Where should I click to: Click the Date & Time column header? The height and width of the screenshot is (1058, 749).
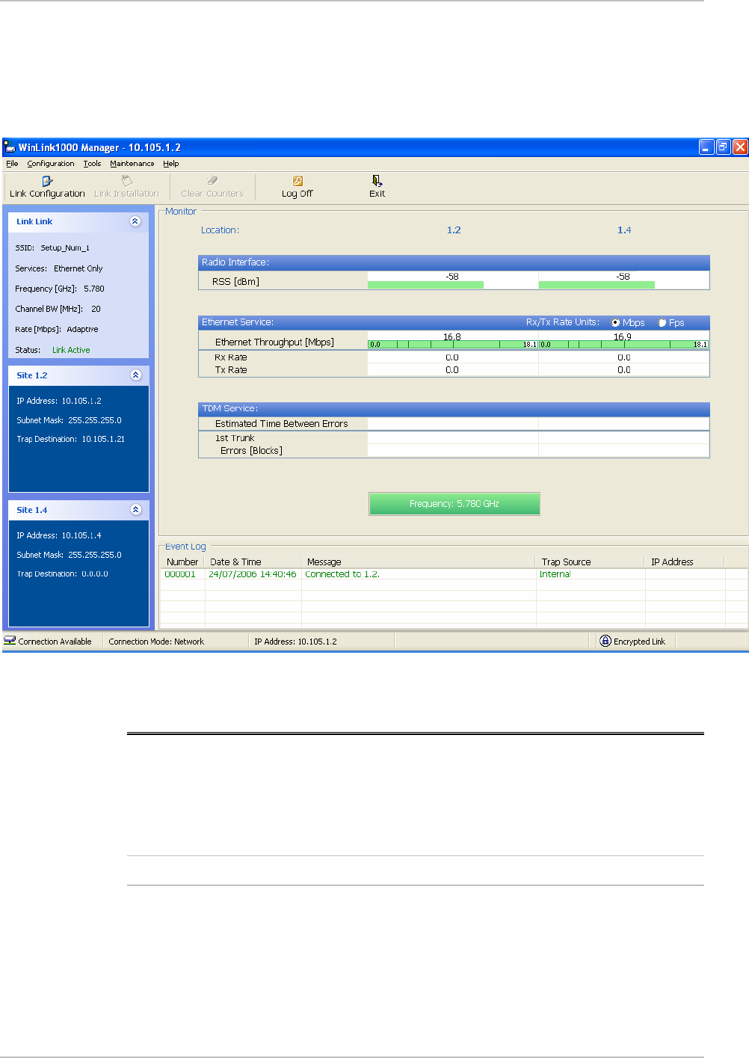[x=253, y=562]
